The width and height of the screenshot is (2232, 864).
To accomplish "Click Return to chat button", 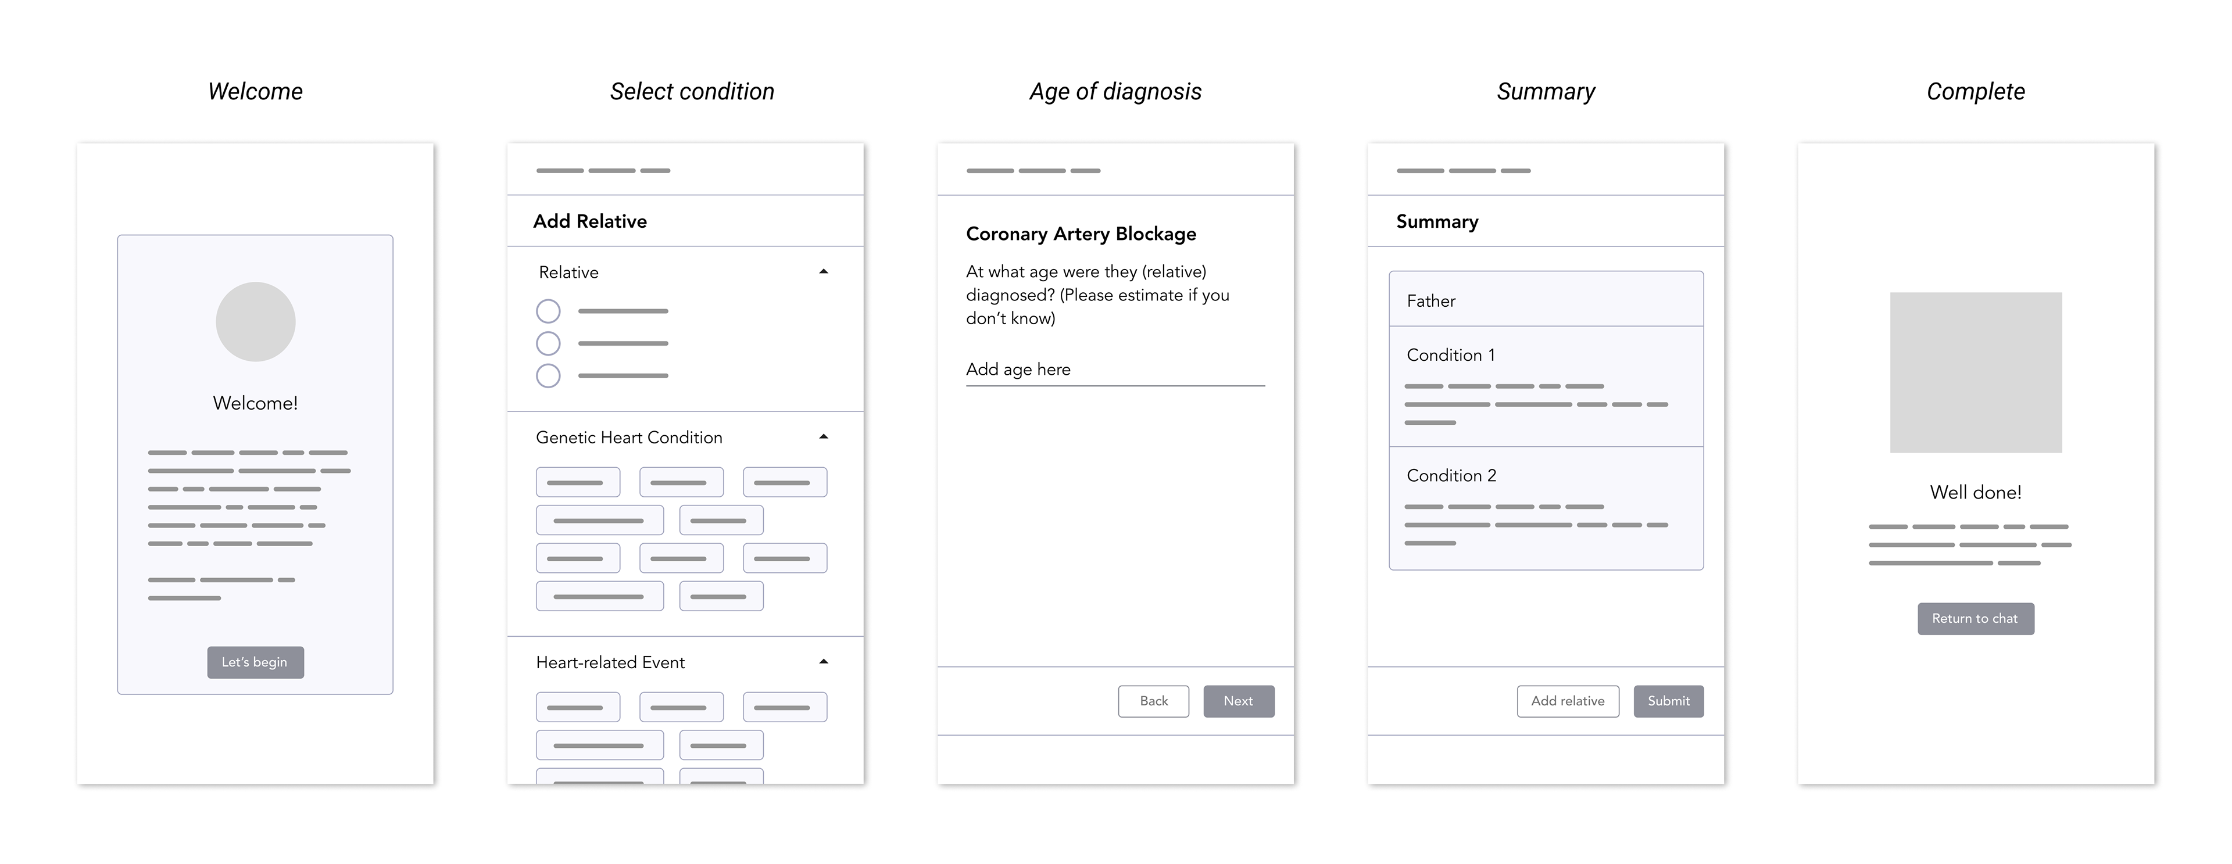I will pyautogui.click(x=1976, y=619).
